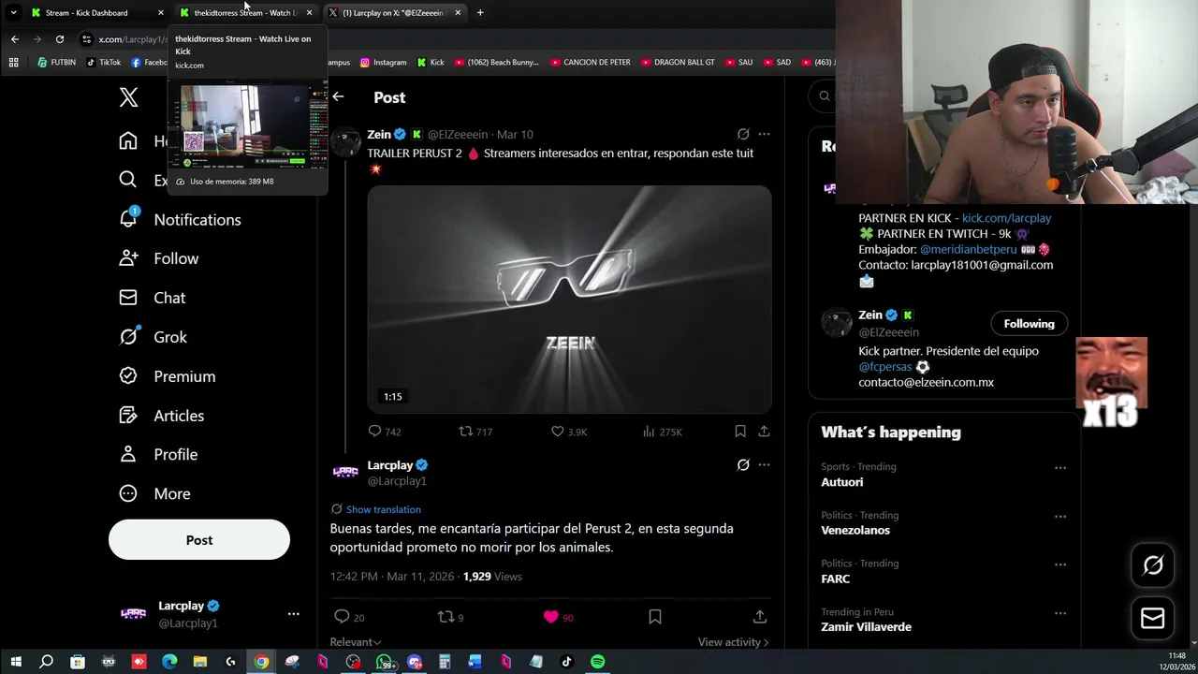The width and height of the screenshot is (1198, 674).
Task: Click the white Post button
Action: 199,540
